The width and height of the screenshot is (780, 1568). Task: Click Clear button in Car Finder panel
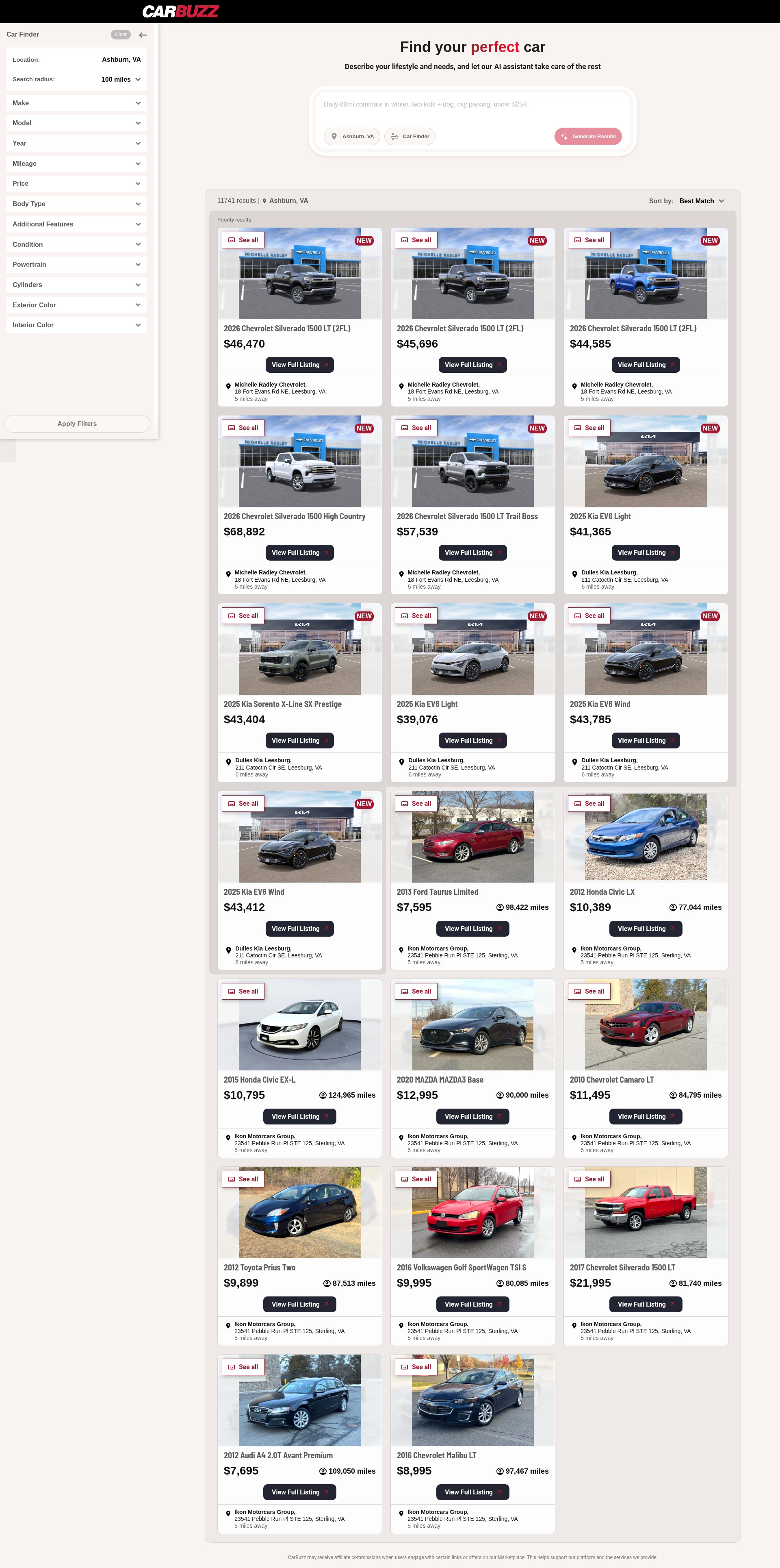121,35
